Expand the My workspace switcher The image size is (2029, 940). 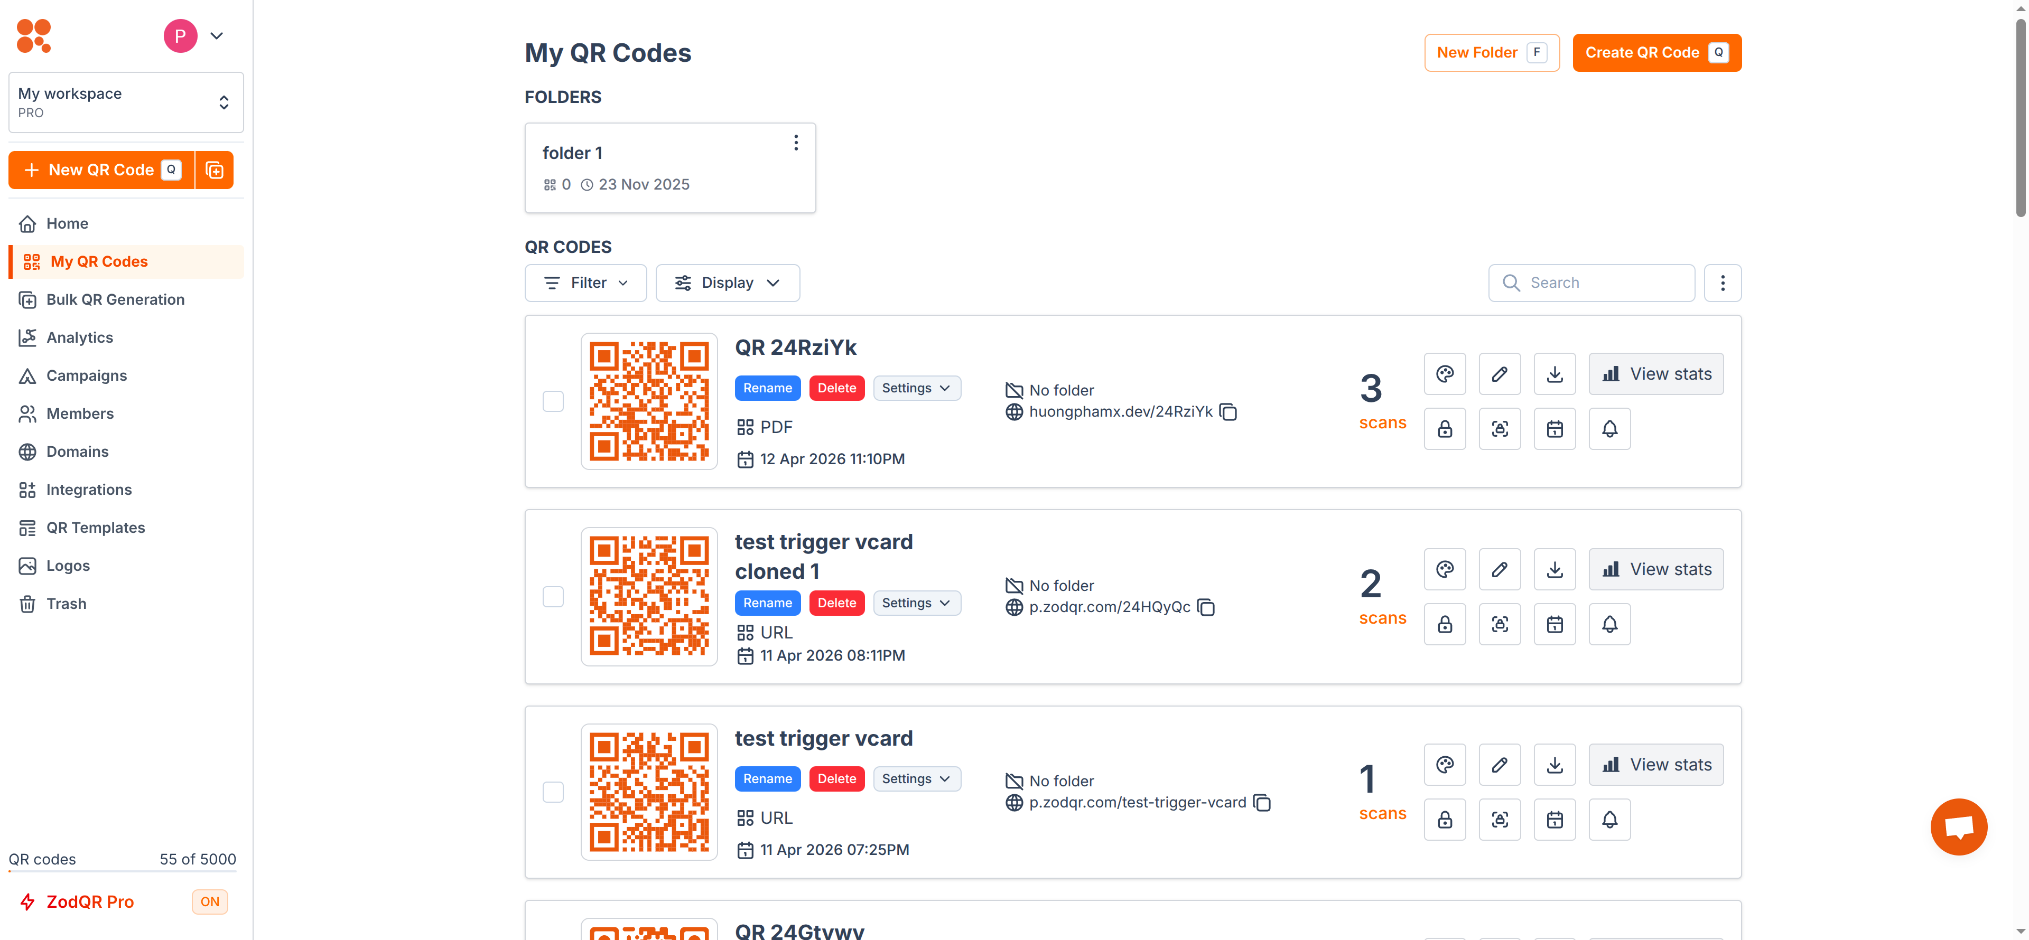click(x=126, y=102)
